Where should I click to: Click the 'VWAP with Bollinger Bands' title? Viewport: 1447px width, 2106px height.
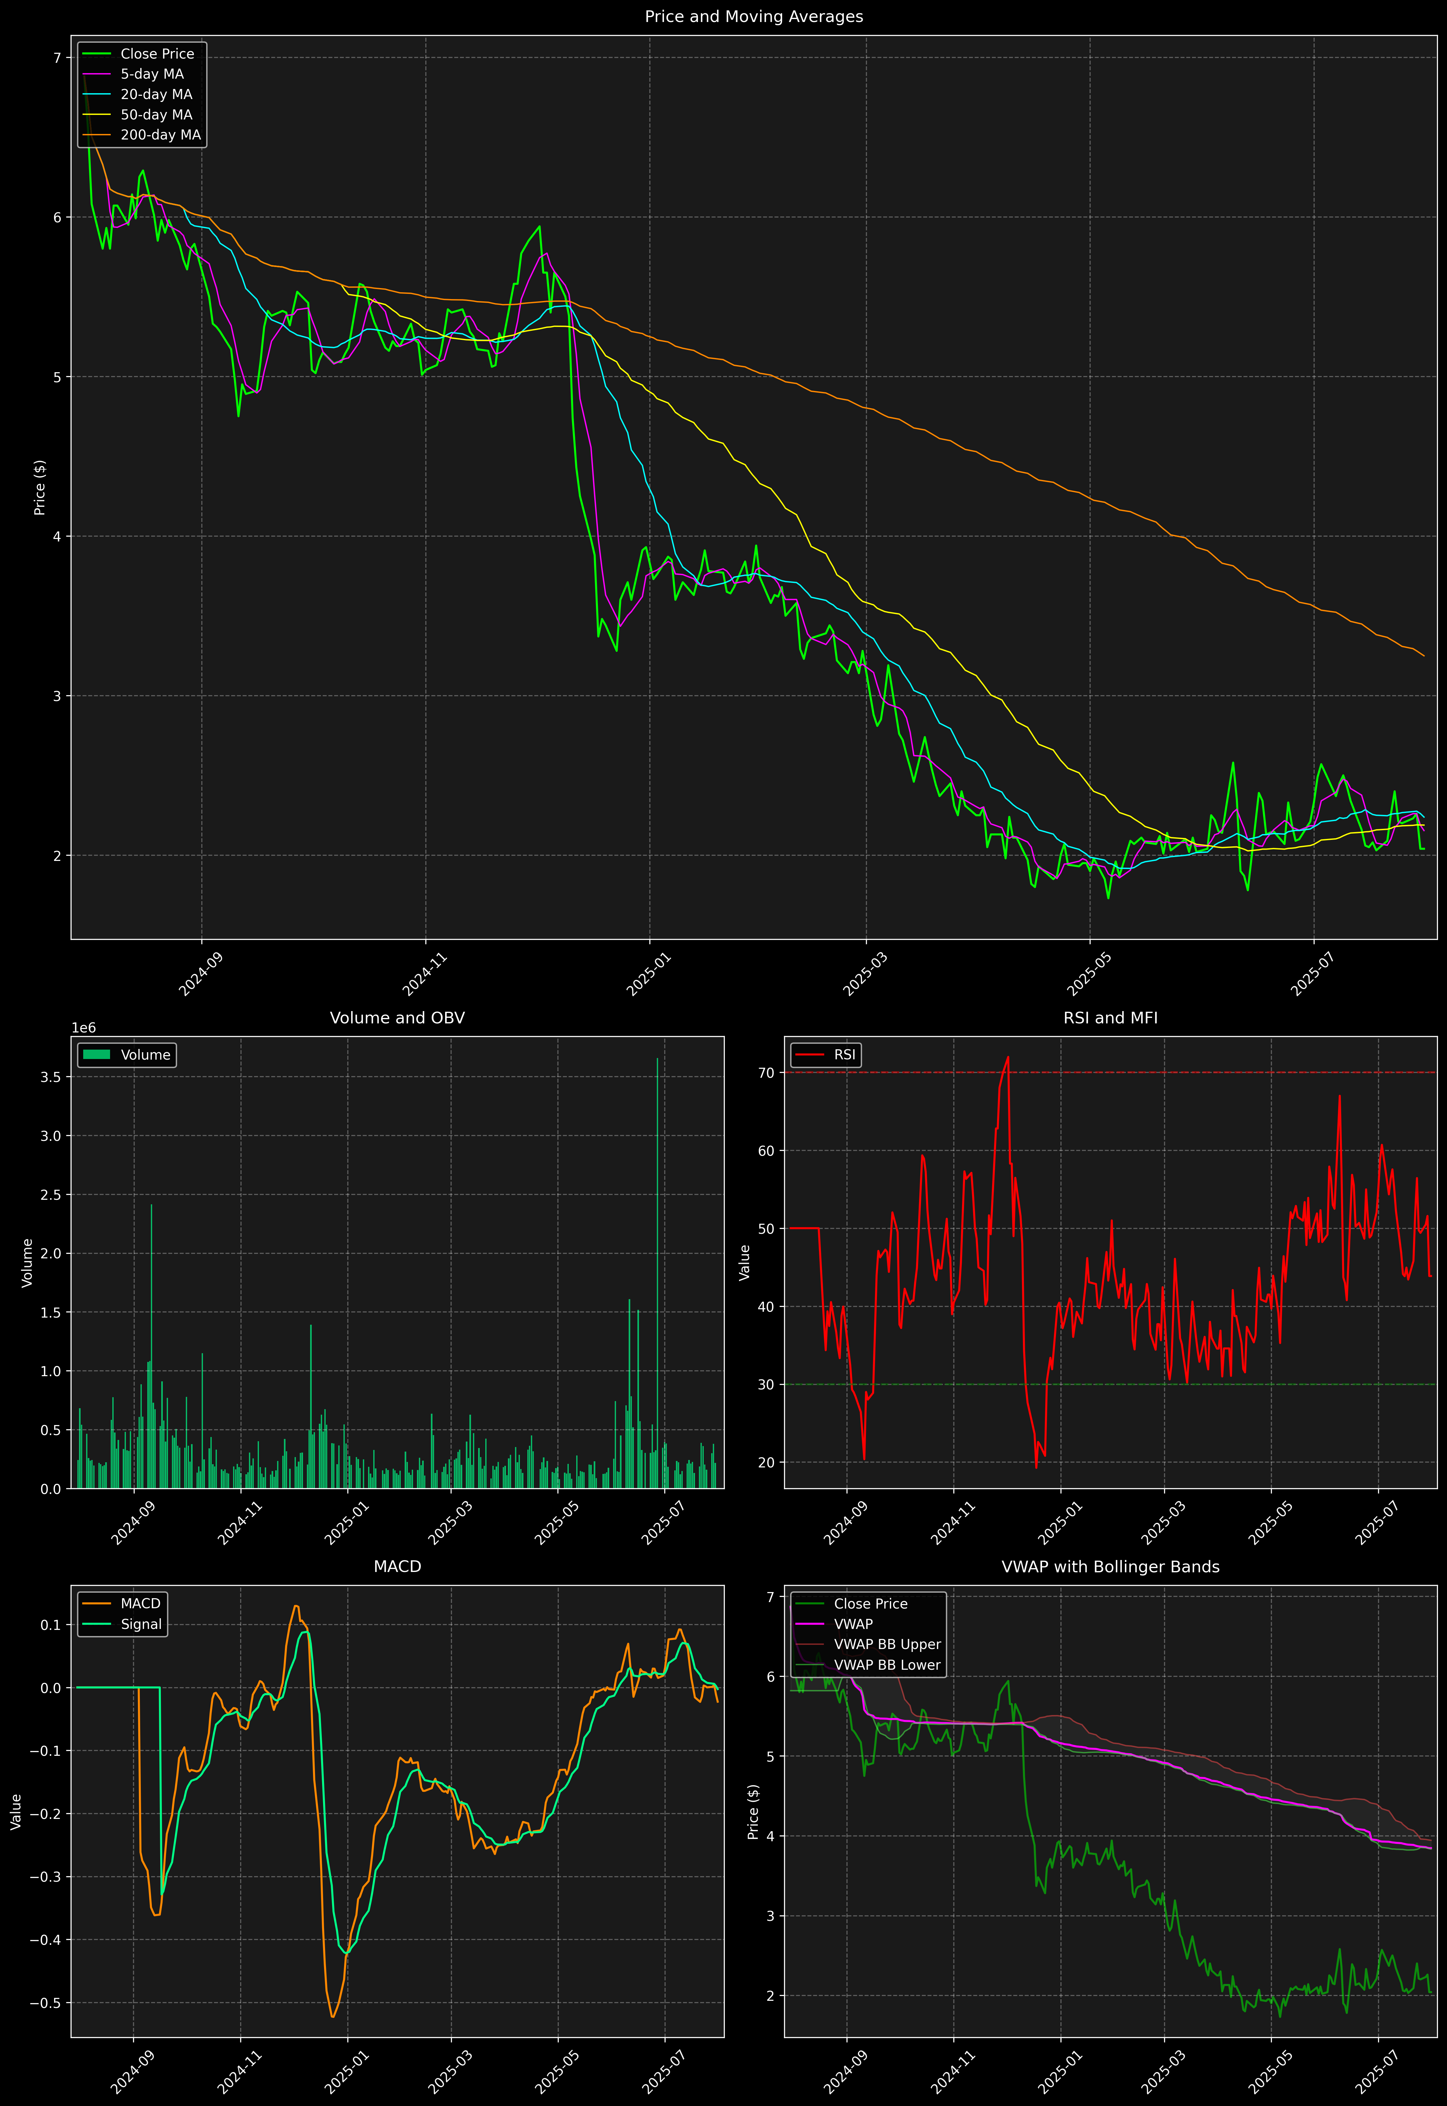click(x=1111, y=1567)
